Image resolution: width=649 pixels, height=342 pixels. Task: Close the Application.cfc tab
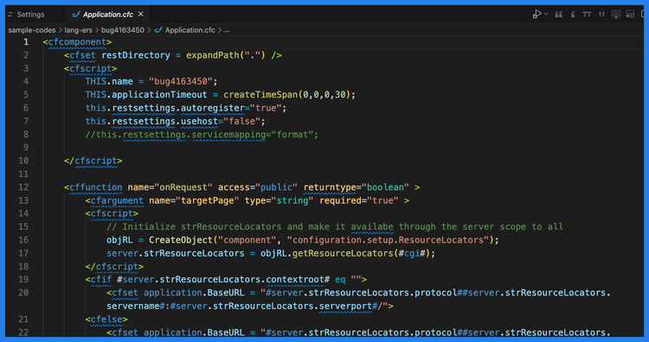[x=141, y=14]
